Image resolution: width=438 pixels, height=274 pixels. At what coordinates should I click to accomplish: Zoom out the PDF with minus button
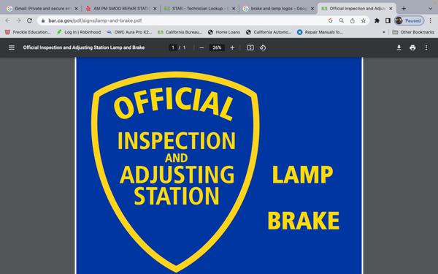201,47
